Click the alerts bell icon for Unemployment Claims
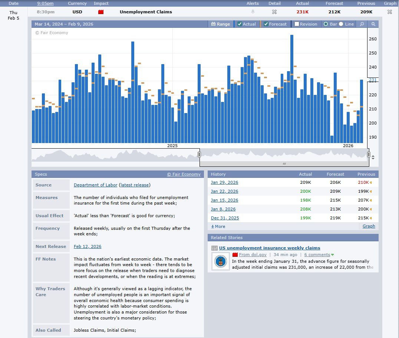 coord(253,12)
